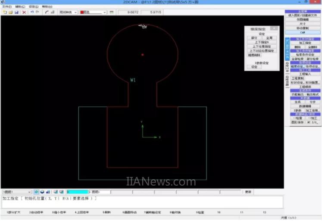Open the line type dropdown
The height and width of the screenshot is (221, 322).
coord(76,12)
